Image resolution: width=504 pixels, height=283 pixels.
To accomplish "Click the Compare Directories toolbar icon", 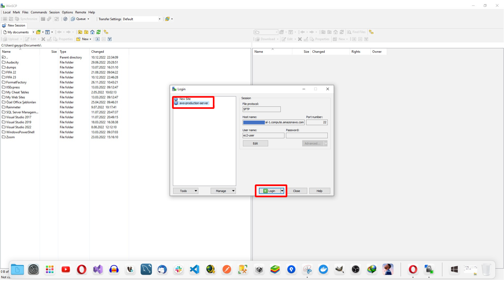I will [5, 19].
